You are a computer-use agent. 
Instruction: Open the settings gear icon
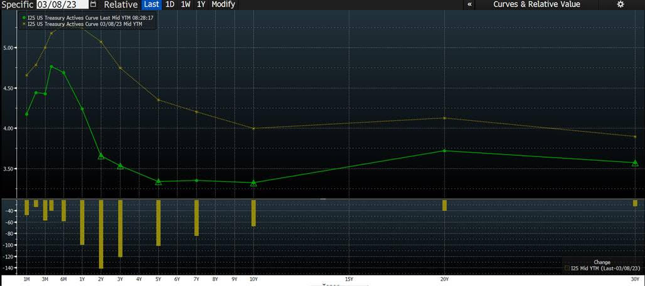tap(621, 4)
